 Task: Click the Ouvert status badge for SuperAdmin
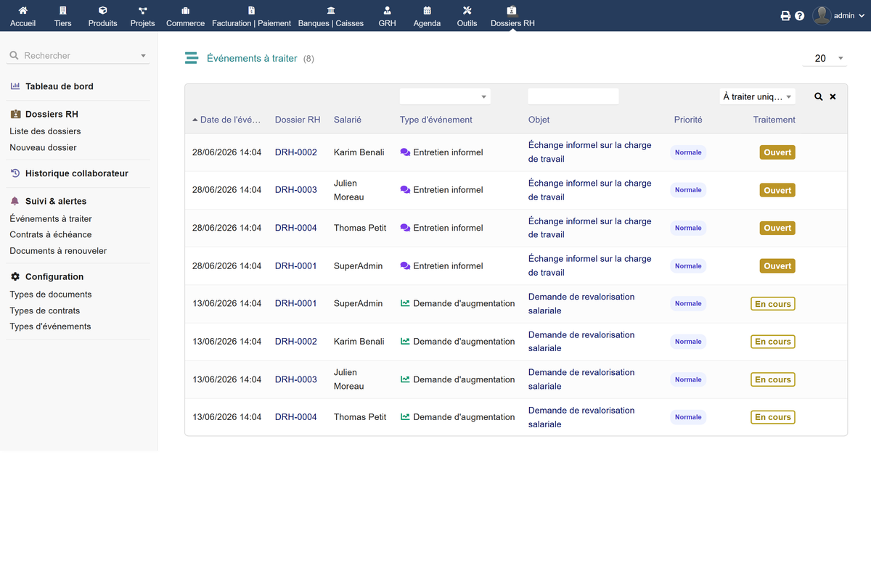tap(777, 266)
